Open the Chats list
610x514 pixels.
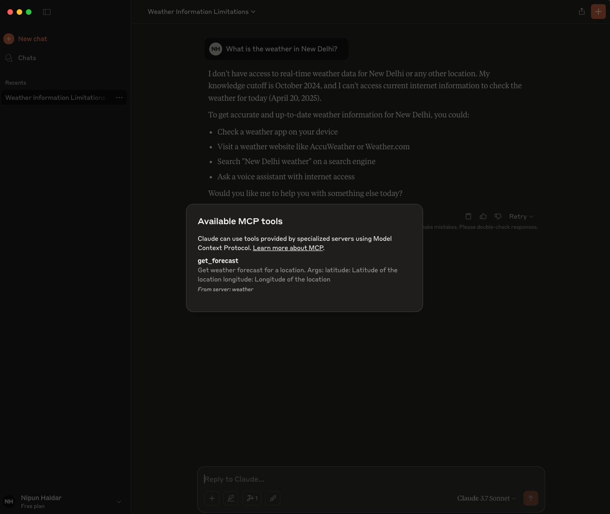pyautogui.click(x=27, y=58)
